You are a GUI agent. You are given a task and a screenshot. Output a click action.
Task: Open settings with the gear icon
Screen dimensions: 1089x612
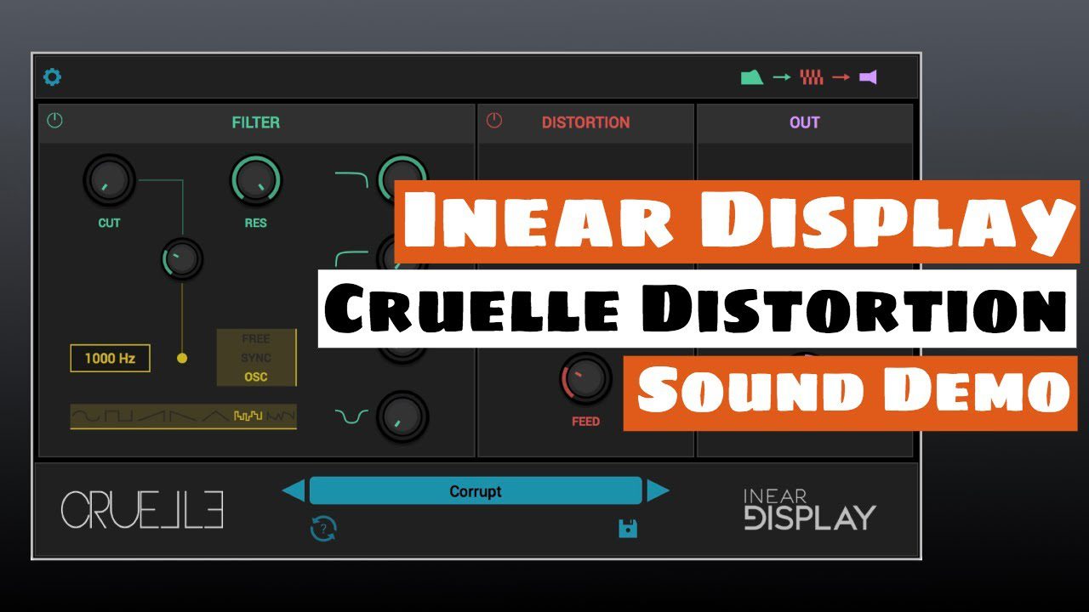tap(53, 77)
